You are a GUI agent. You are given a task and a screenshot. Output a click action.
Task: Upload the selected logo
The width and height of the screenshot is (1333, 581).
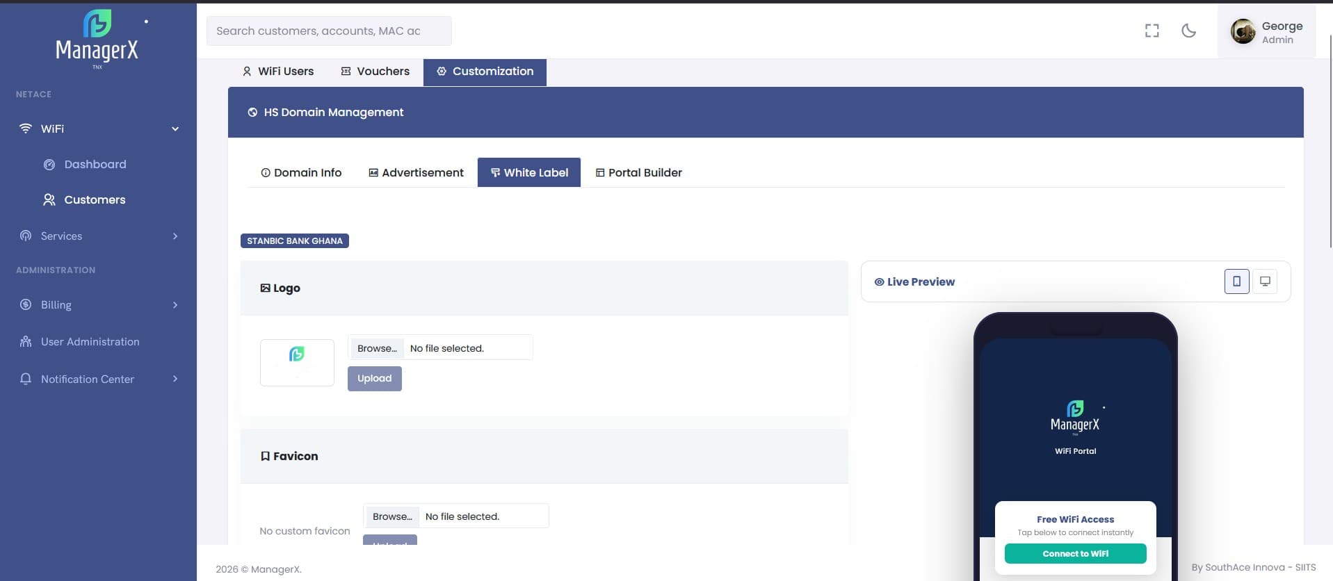(x=375, y=379)
